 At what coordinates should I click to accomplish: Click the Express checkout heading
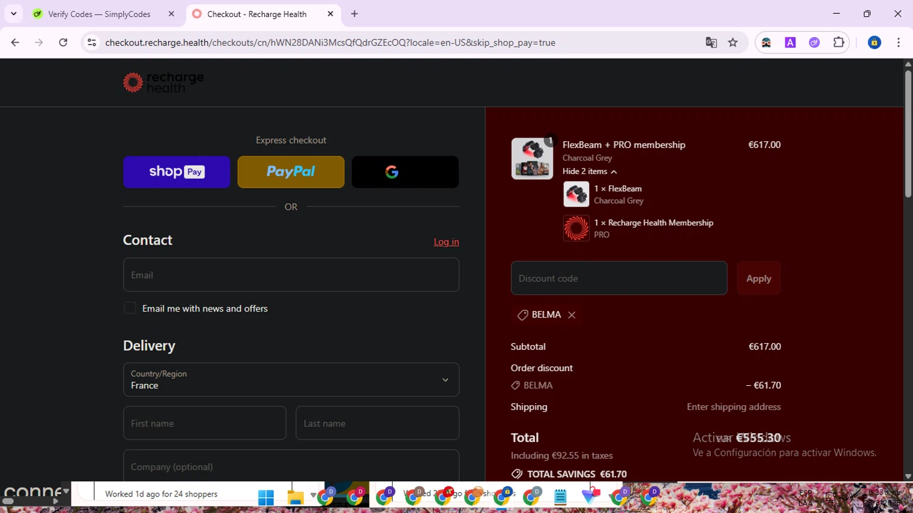[x=291, y=140]
